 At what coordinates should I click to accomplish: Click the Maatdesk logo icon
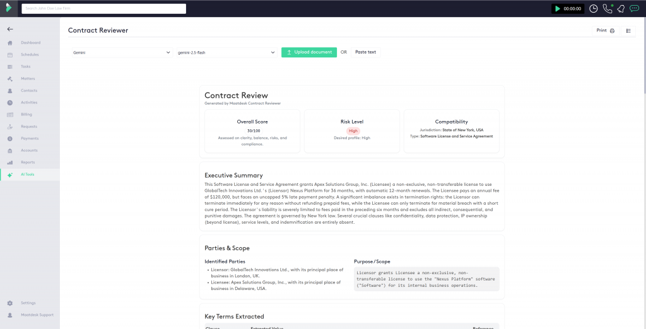(x=9, y=8)
